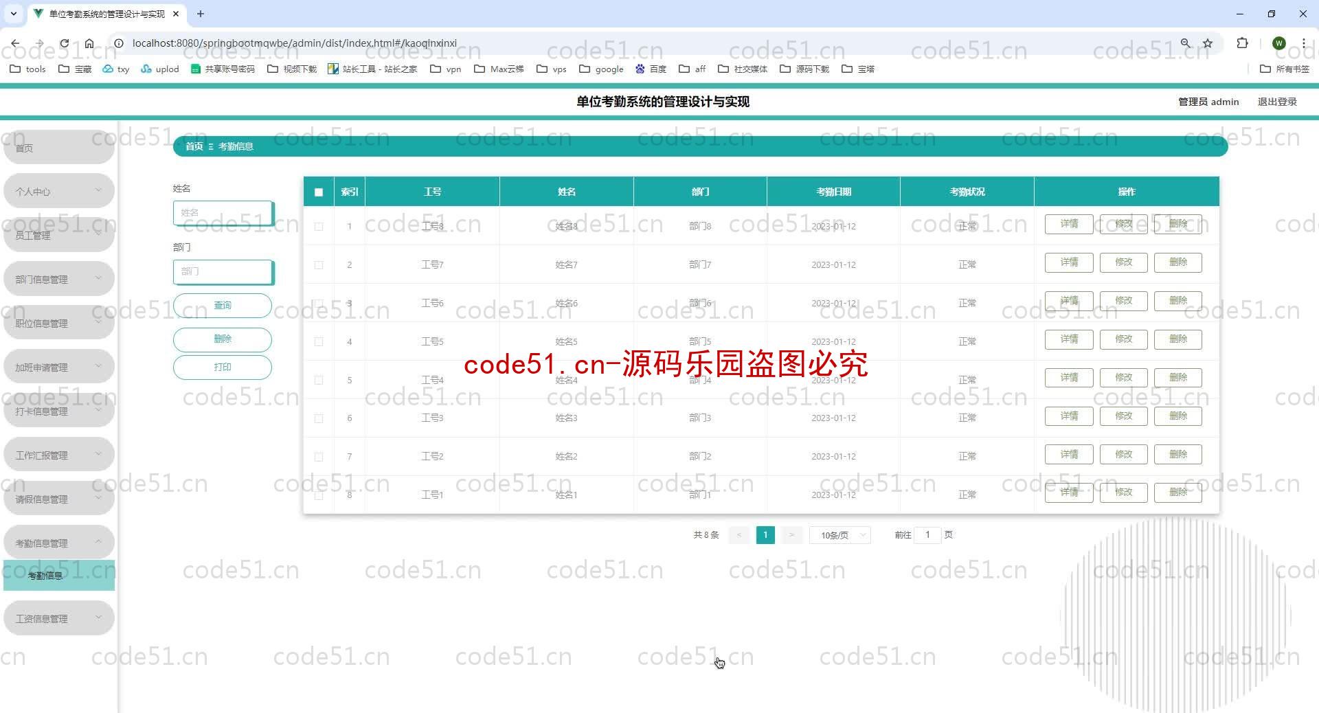The height and width of the screenshot is (713, 1319).
Task: Open the 社交媒体 bookmark folder
Action: 743,69
